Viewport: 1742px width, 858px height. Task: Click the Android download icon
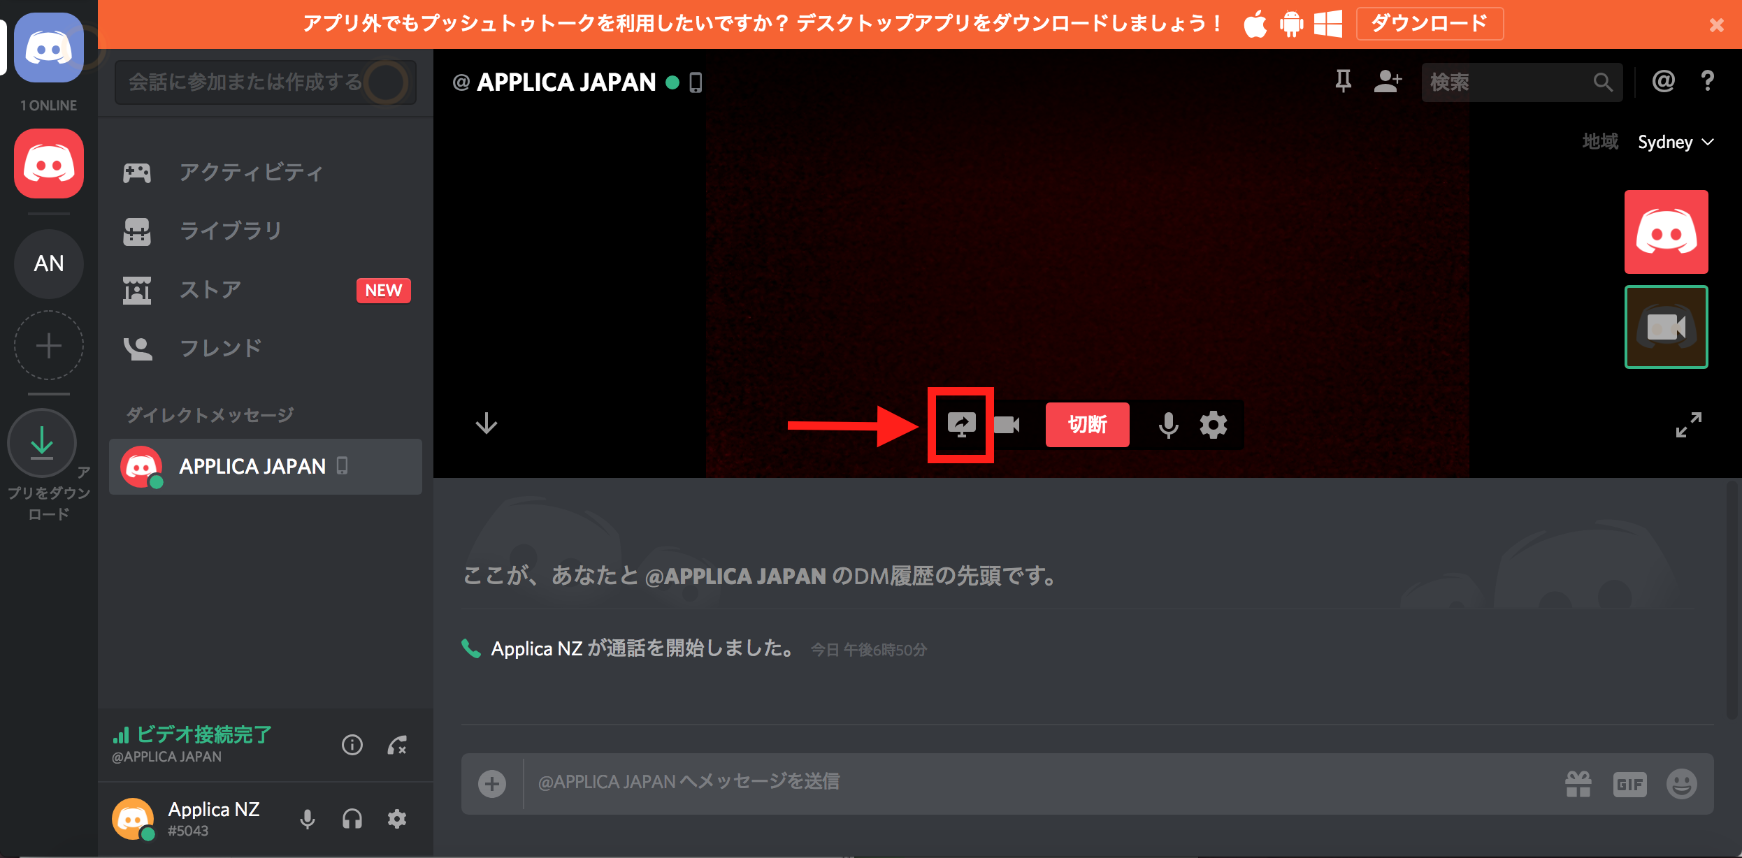coord(1291,24)
